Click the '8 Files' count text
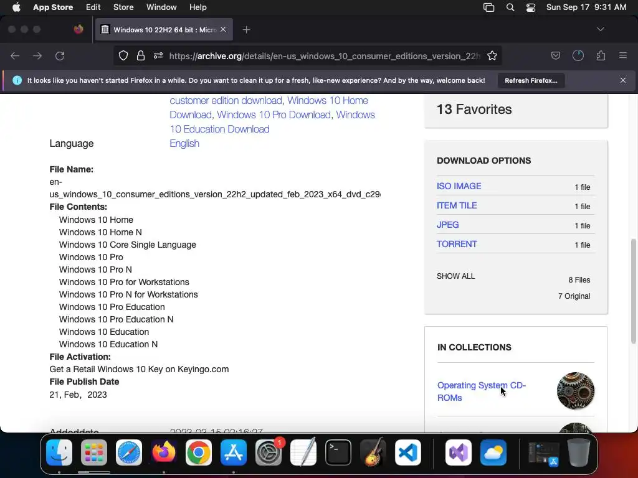This screenshot has width=638, height=478. tap(579, 279)
